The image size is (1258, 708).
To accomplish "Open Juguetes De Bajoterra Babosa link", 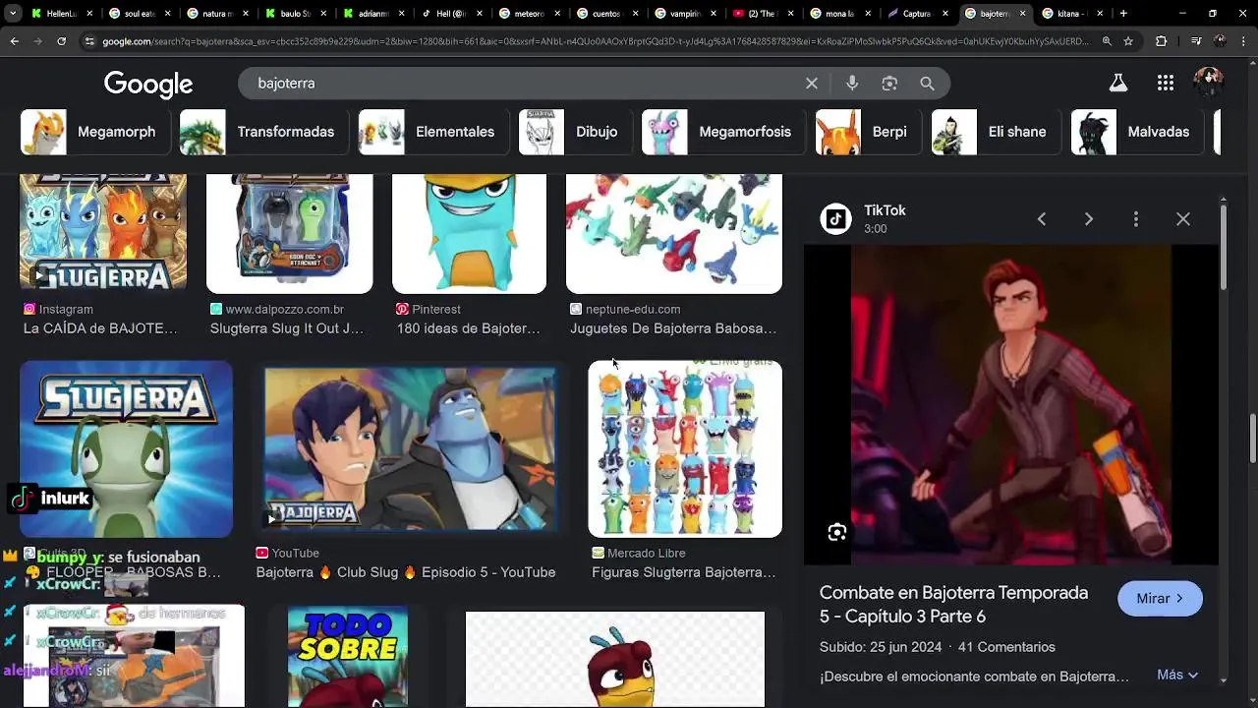I will [x=673, y=328].
